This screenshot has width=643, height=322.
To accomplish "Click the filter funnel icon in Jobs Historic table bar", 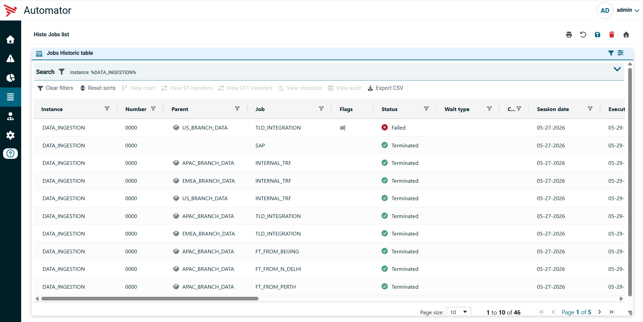I will click(x=611, y=53).
